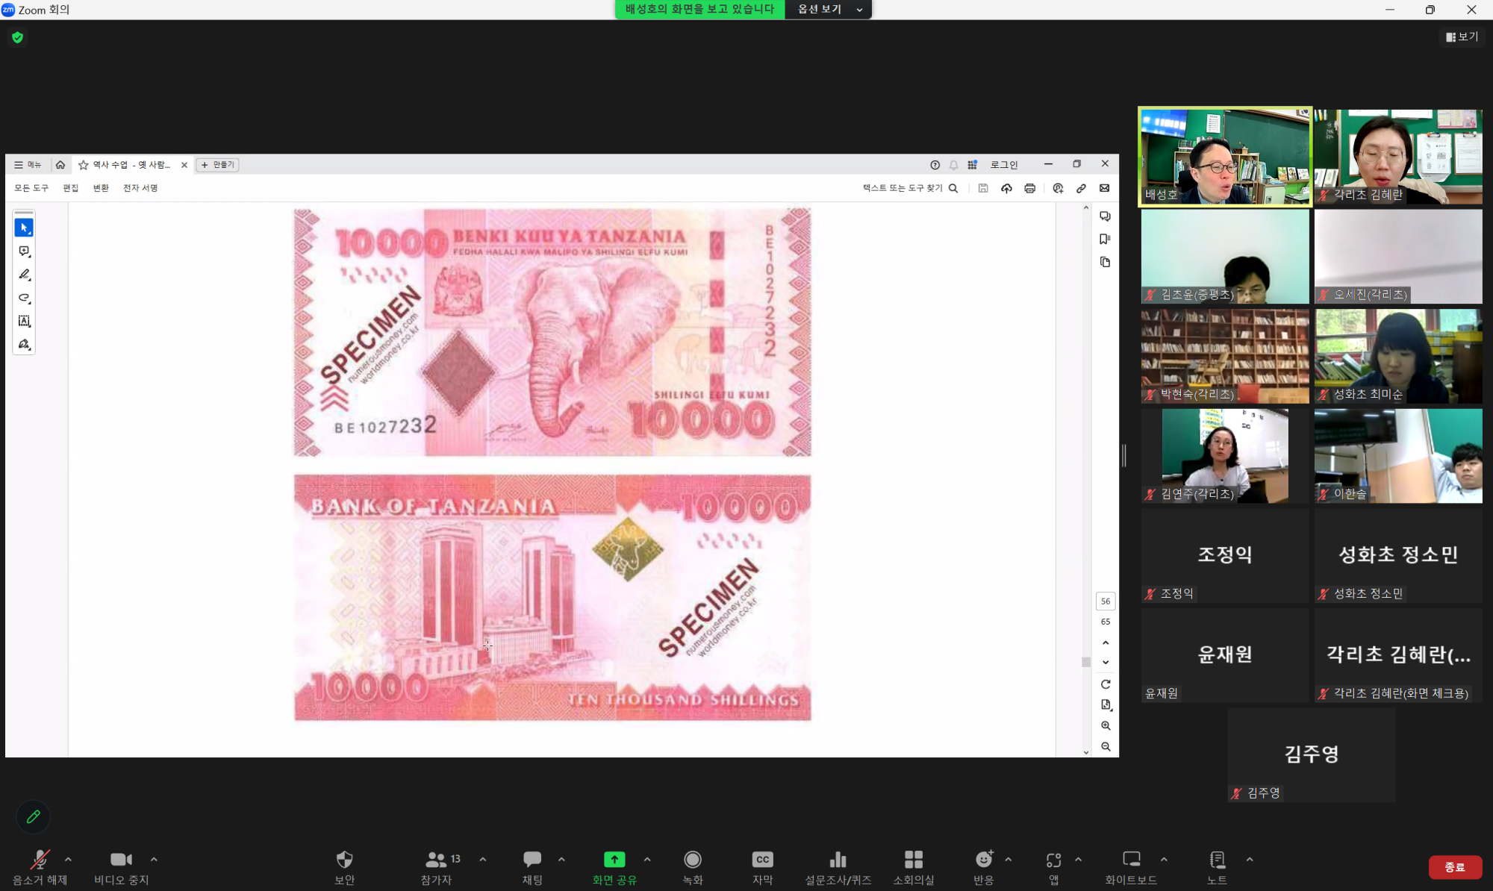This screenshot has height=891, width=1493.
Task: Click the Zoom encryption shield icon
Action: (x=18, y=37)
